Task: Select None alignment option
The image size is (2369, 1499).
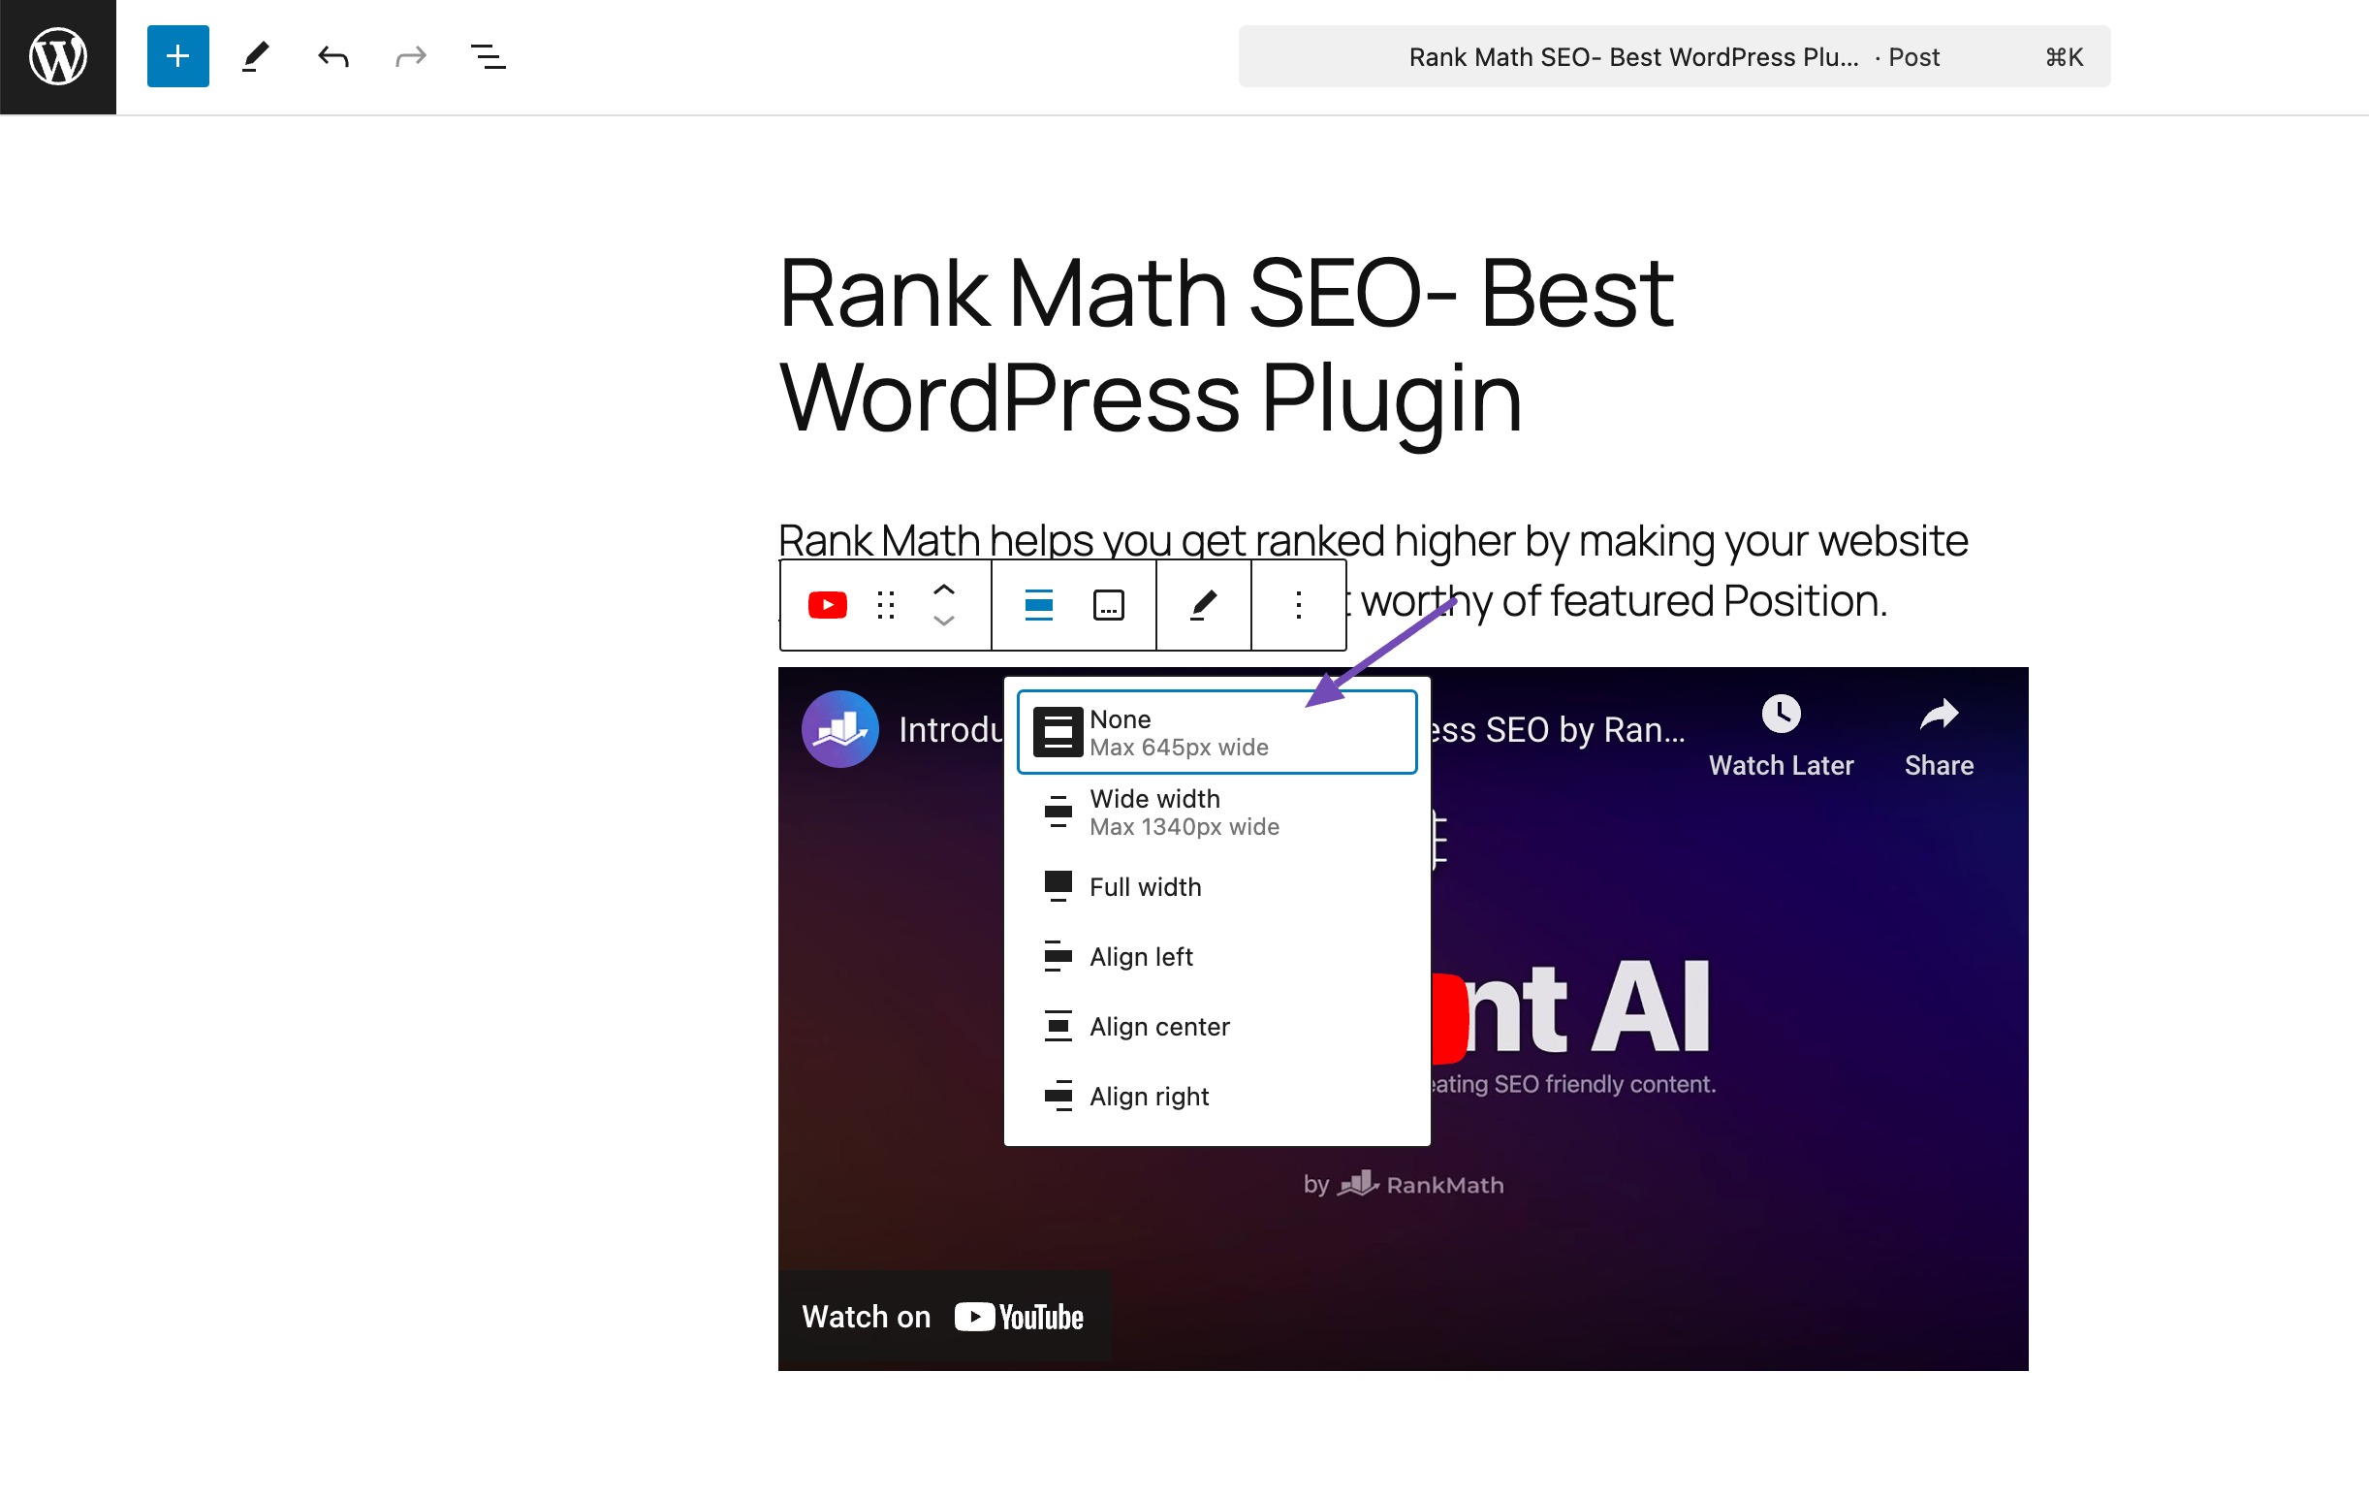Action: [1217, 730]
